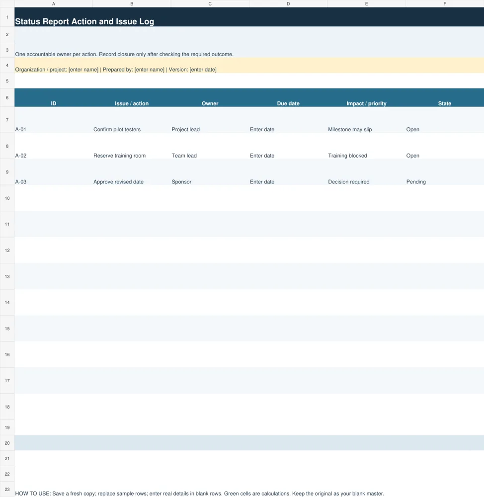Select column A header
The image size is (484, 497).
54,4
